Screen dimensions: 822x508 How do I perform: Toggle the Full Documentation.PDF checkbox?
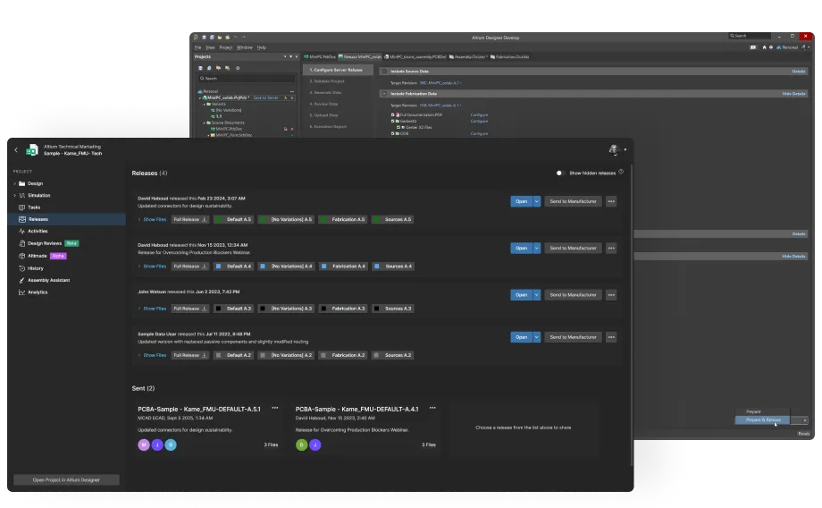392,114
